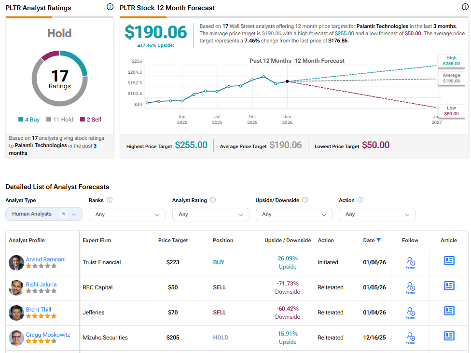Click the Upside / Downside column header
471x353 pixels.
click(x=288, y=240)
